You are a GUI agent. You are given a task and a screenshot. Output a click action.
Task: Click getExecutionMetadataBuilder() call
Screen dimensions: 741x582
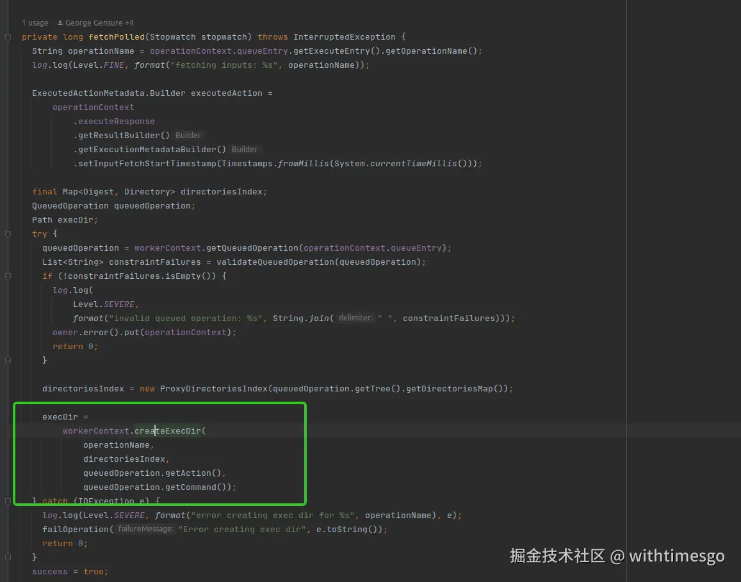152,150
